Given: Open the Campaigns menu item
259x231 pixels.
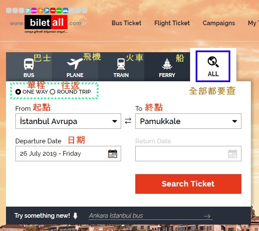Looking at the screenshot, I should tap(219, 23).
